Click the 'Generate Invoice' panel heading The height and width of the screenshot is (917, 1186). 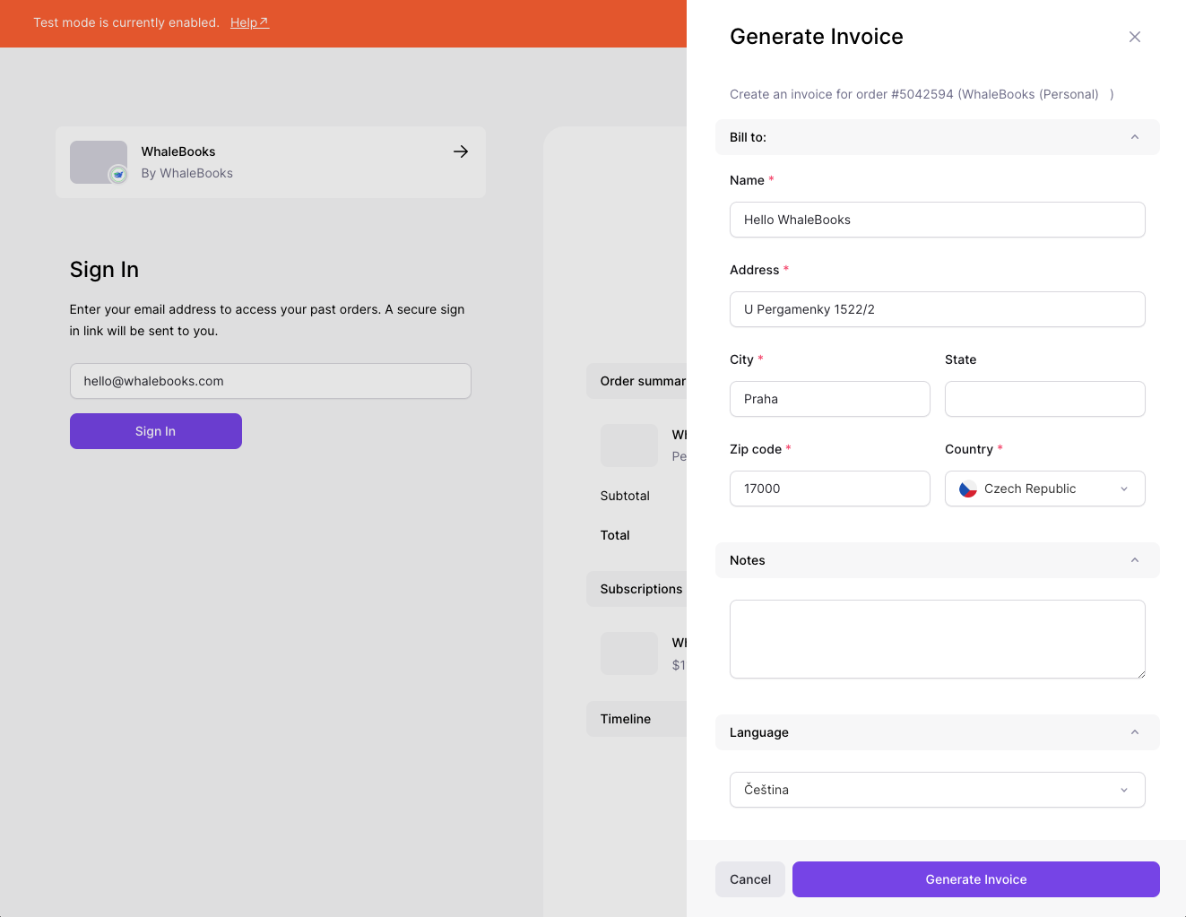tap(817, 37)
